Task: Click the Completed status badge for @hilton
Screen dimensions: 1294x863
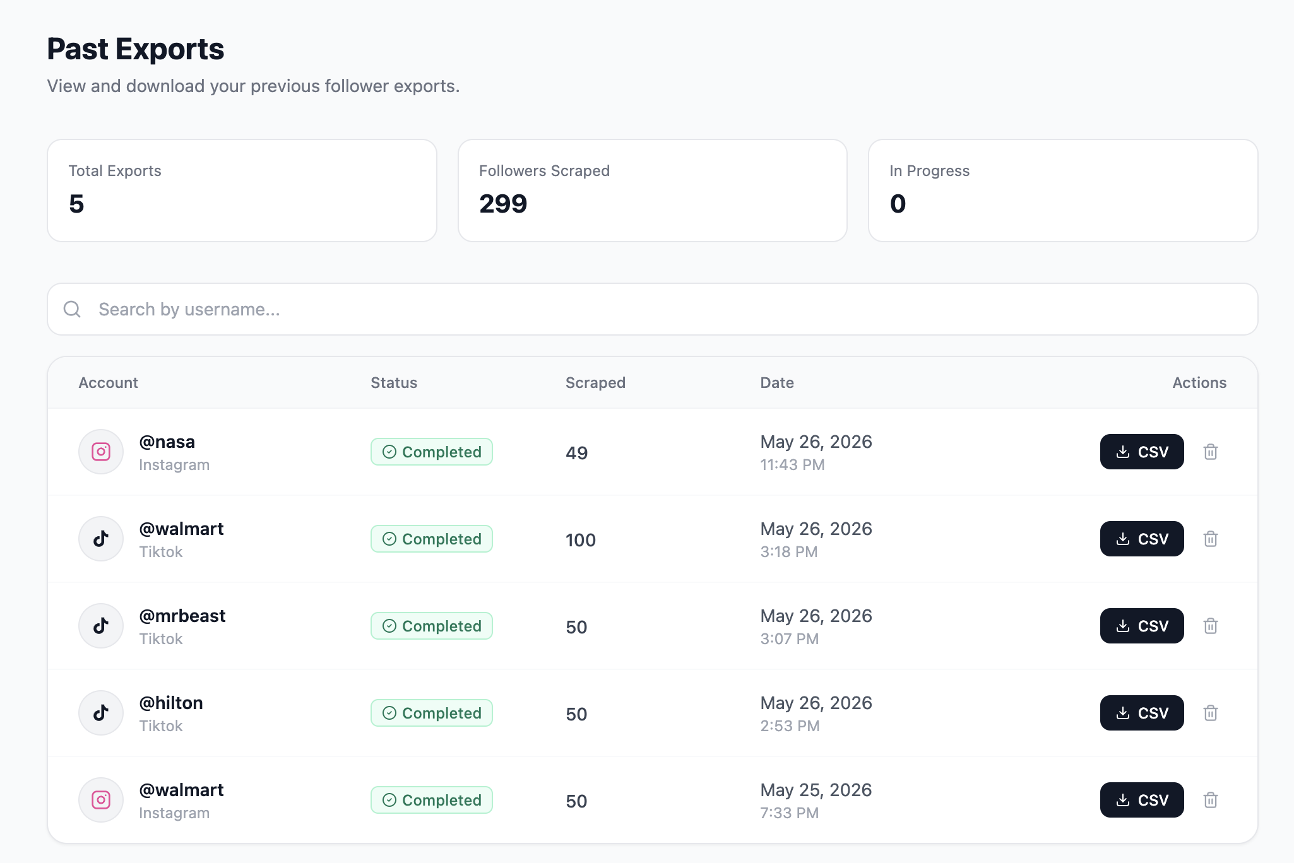Action: coord(432,713)
